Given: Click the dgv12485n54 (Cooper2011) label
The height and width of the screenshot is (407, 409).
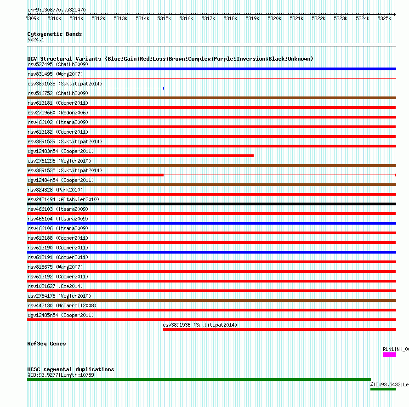Looking at the screenshot, I should 61,315.
